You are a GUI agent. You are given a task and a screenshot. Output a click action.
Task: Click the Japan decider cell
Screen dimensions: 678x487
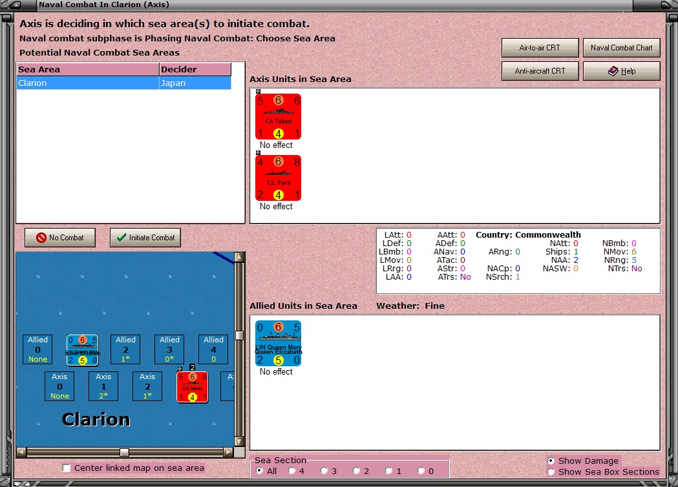click(195, 83)
